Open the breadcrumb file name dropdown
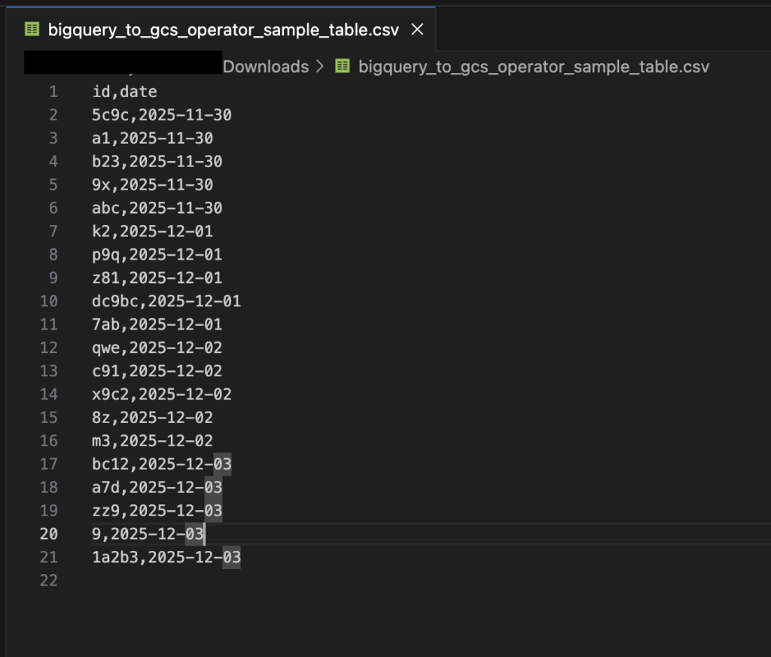The image size is (771, 657). point(533,66)
